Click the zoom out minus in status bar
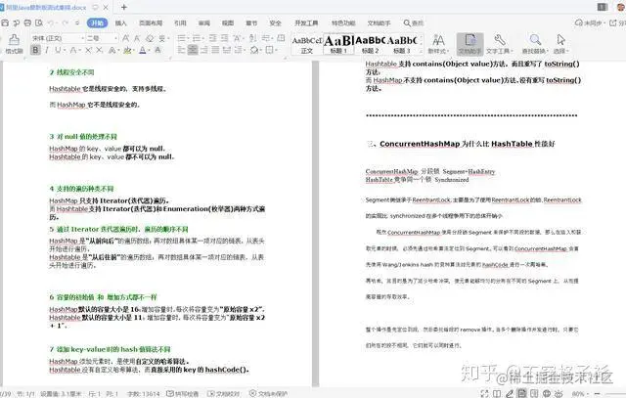Viewport: 626px width, 398px height. click(598, 394)
